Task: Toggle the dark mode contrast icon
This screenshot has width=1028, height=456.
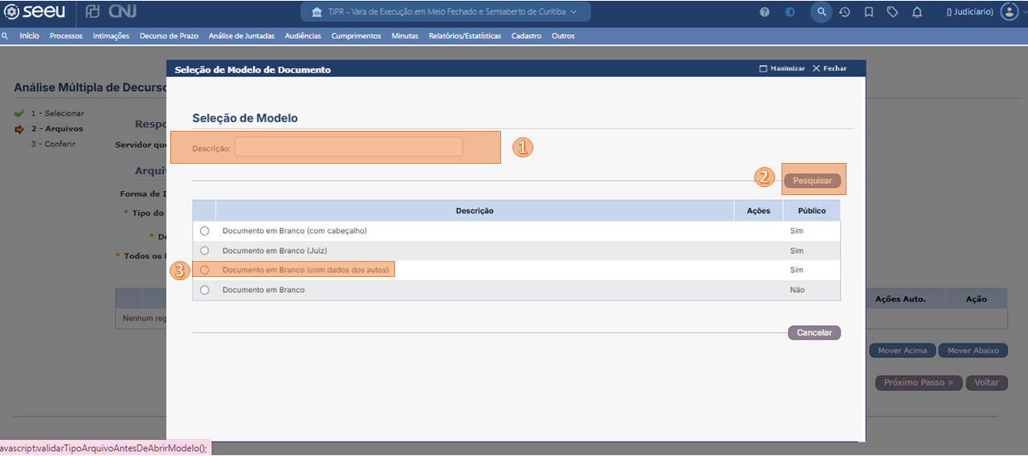Action: click(790, 12)
